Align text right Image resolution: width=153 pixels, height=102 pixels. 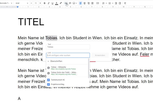(88, 3)
